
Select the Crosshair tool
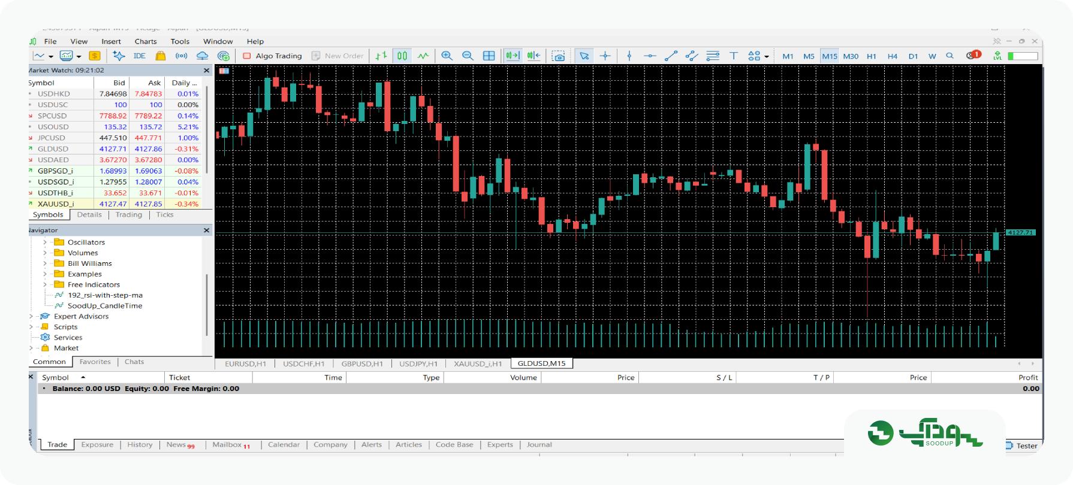coord(605,56)
